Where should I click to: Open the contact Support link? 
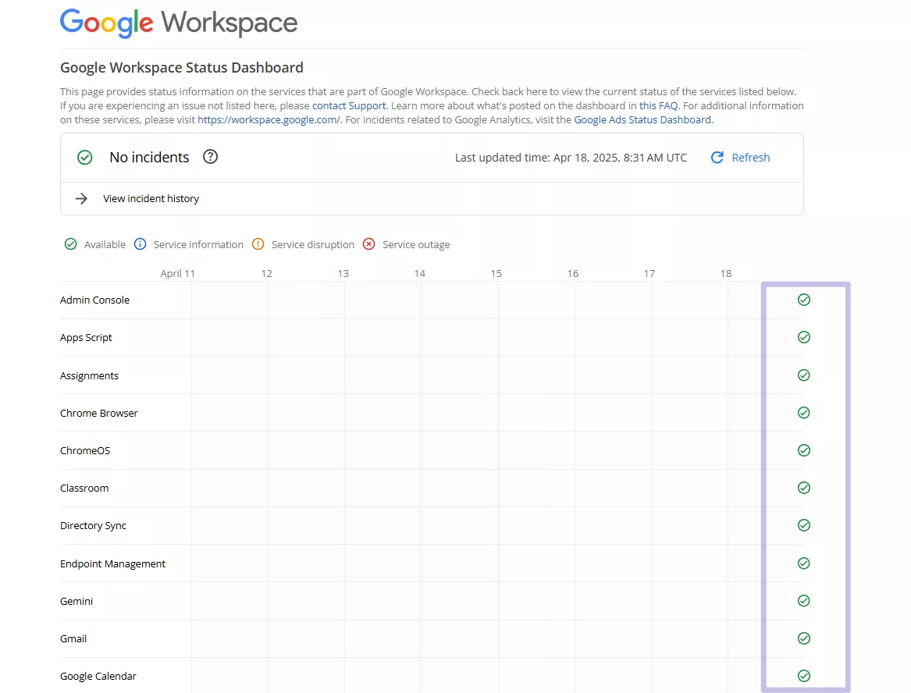[x=348, y=105]
